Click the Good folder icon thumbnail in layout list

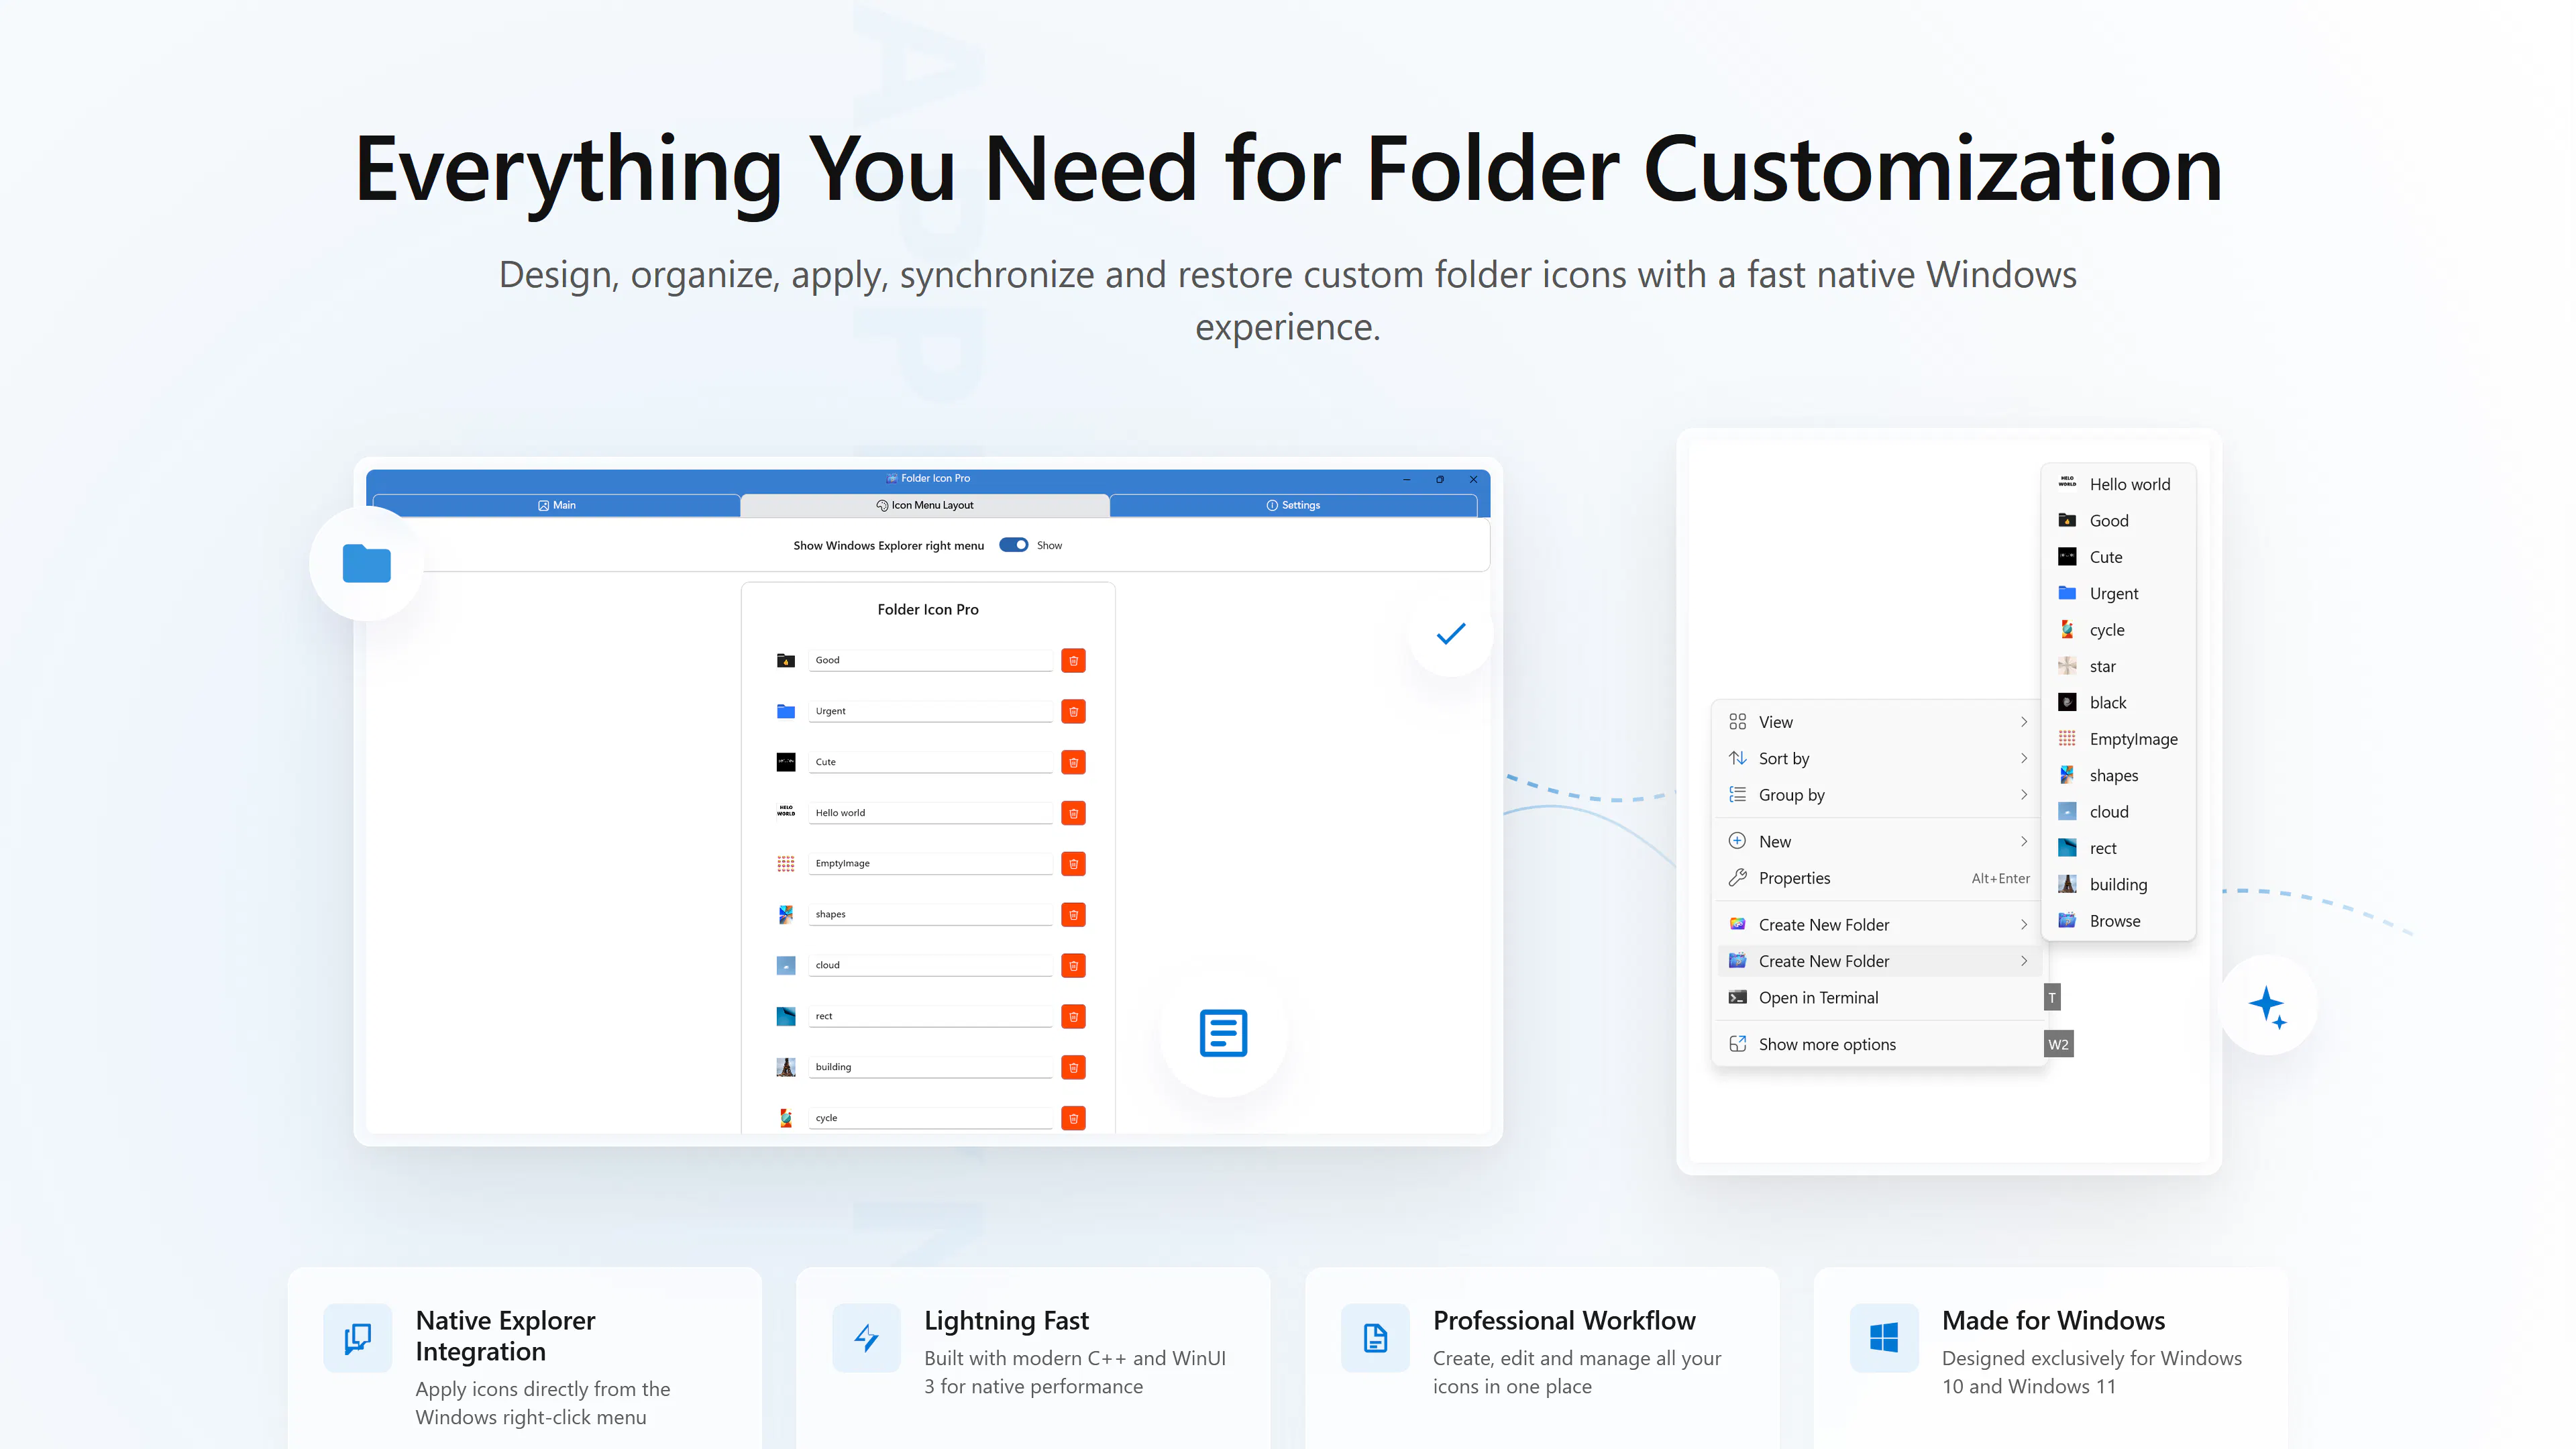pos(786,660)
